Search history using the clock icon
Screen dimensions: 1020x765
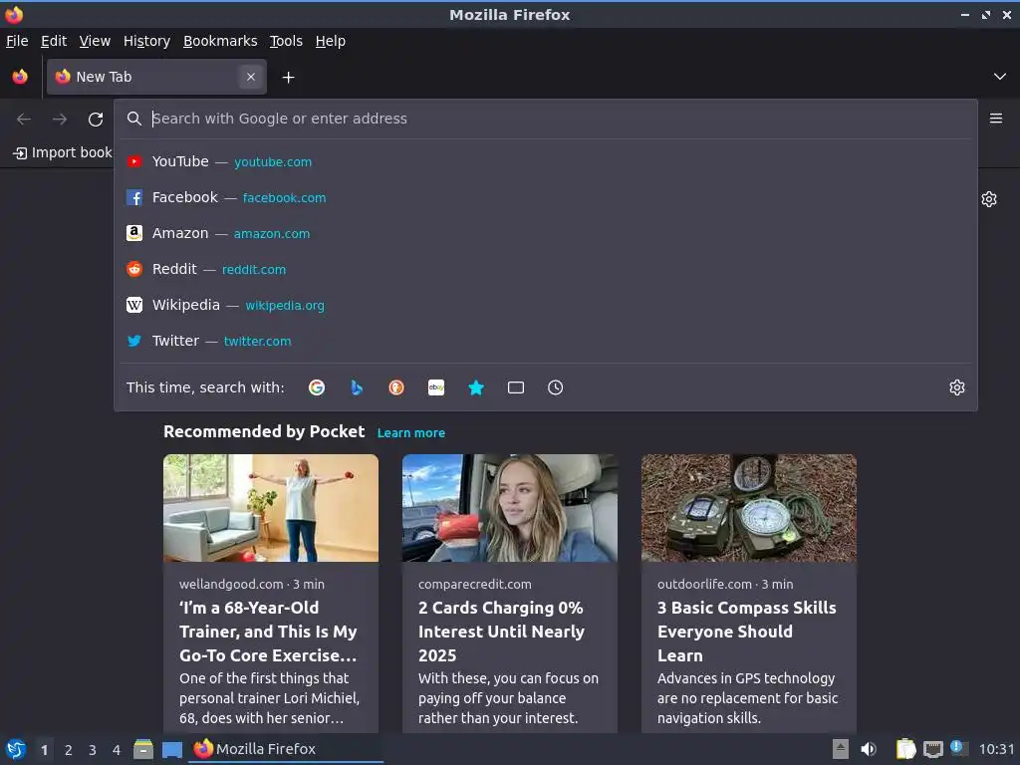pos(556,387)
